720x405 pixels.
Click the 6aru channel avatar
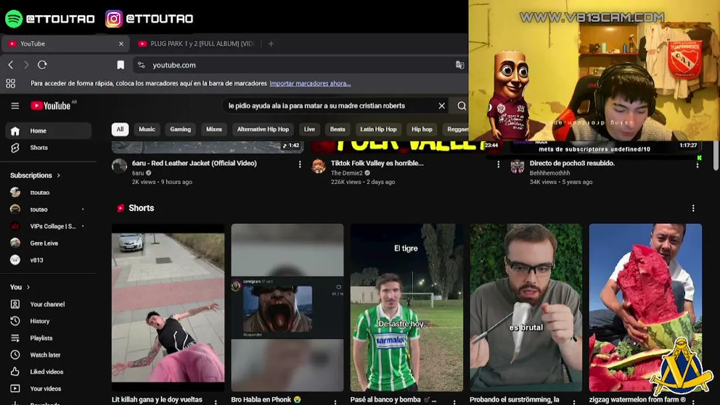119,166
